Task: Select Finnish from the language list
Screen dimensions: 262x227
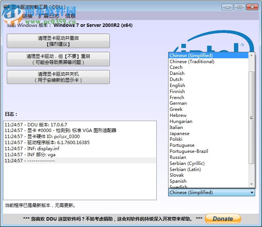Action: click(x=208, y=91)
